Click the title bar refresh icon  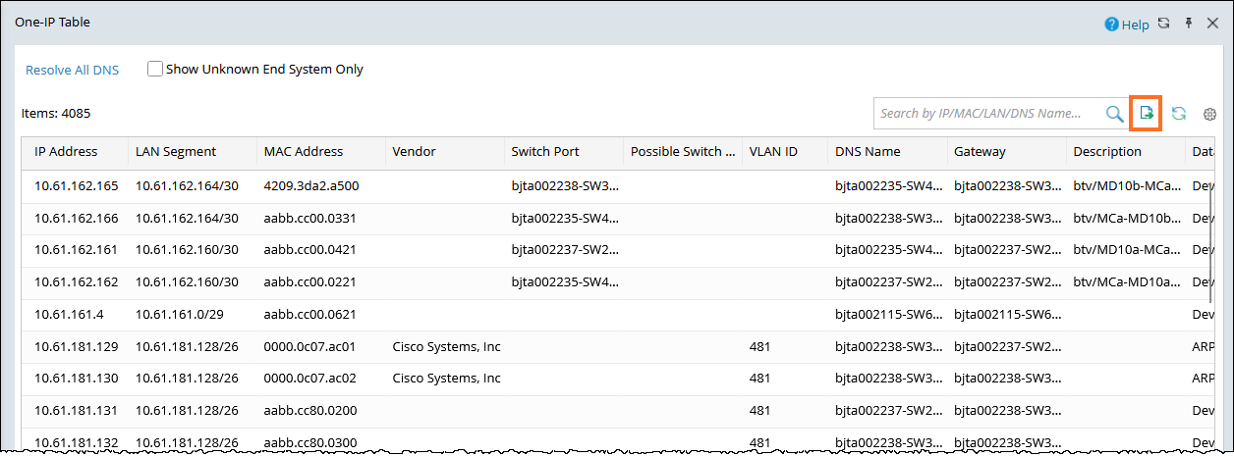click(1164, 24)
